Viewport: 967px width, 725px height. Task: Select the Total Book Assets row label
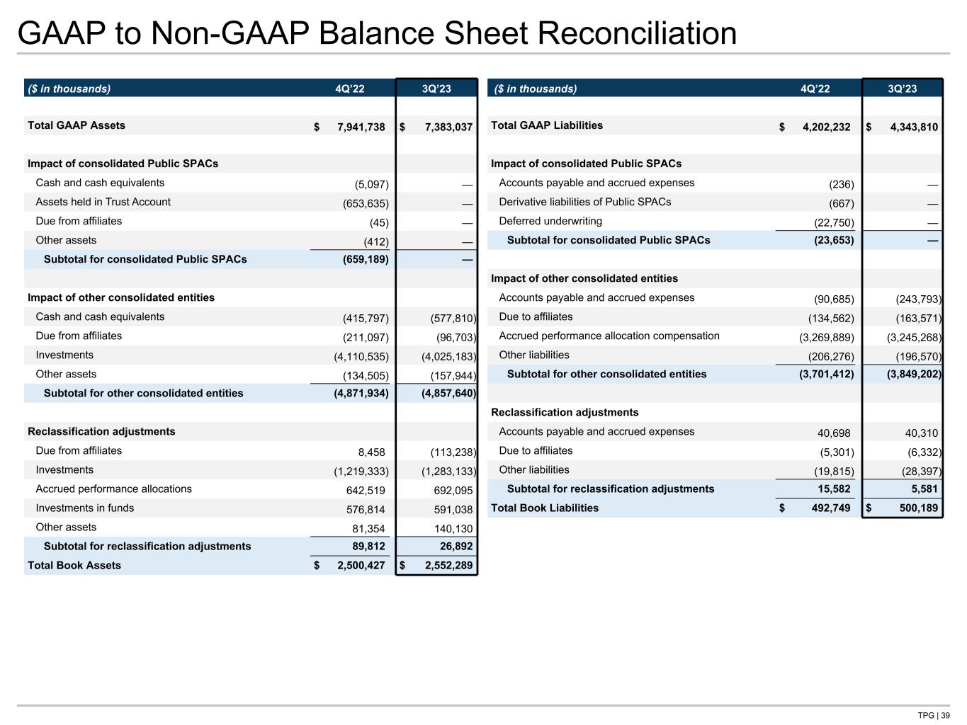pos(74,565)
